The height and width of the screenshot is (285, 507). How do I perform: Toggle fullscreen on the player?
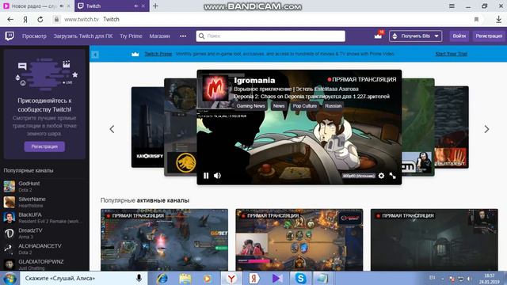coord(393,176)
